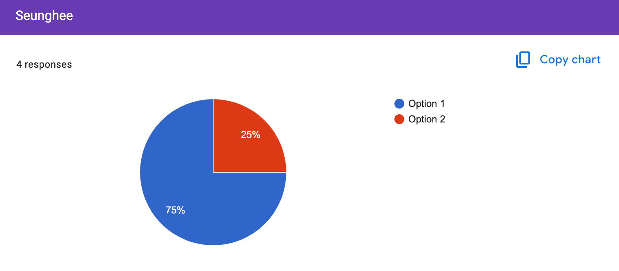Click the Copy chart clipboard icon
The height and width of the screenshot is (271, 619).
click(523, 60)
